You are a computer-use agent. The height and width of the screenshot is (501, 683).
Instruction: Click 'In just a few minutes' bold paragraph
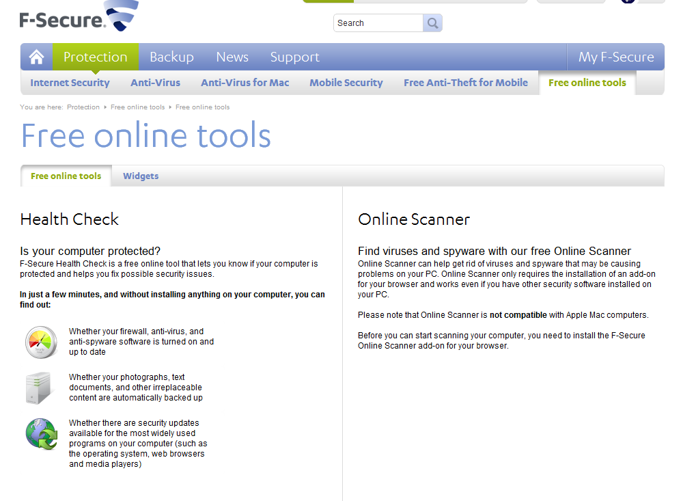click(173, 299)
